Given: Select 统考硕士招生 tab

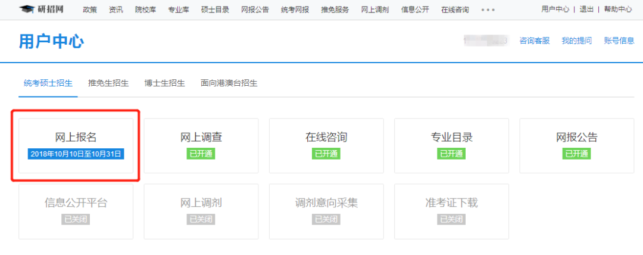Looking at the screenshot, I should point(48,83).
